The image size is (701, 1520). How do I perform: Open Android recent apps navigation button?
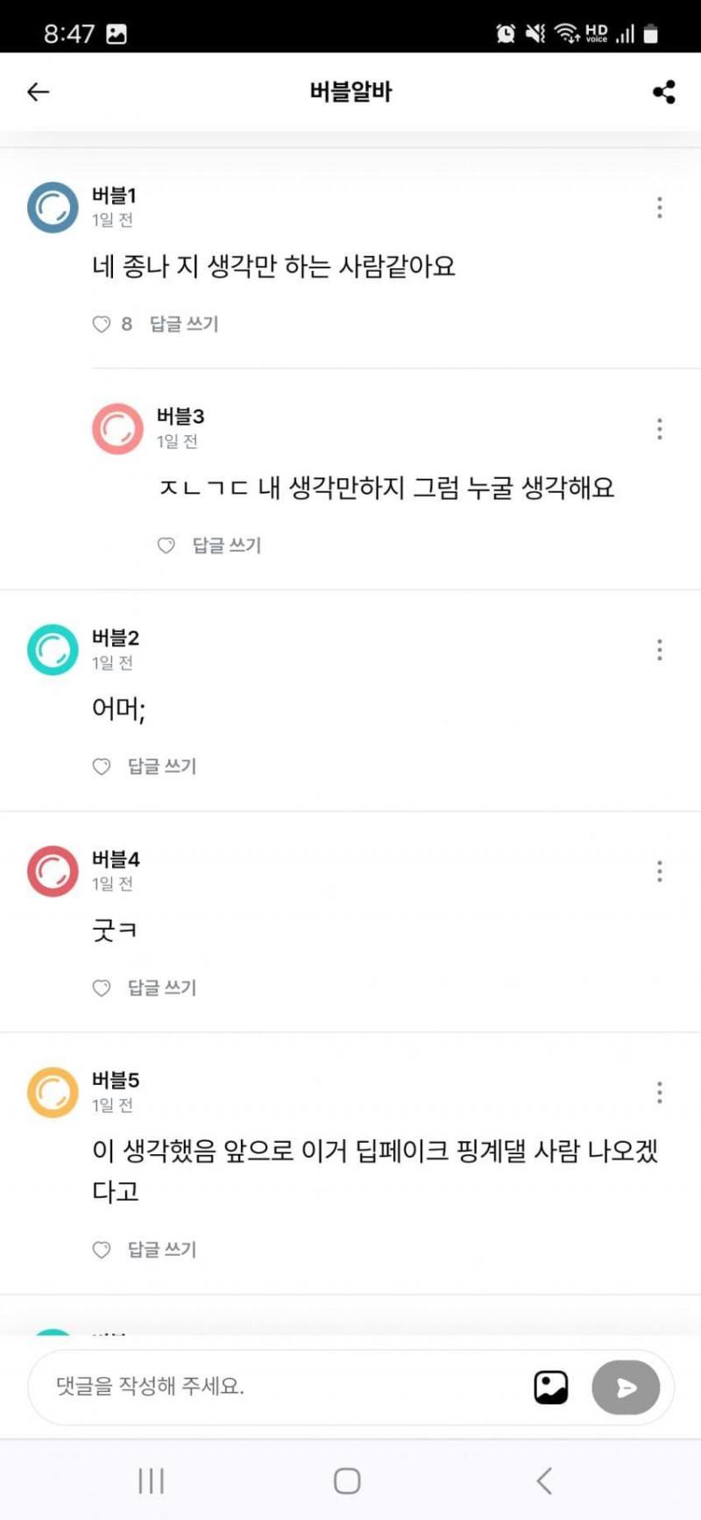click(x=151, y=1481)
